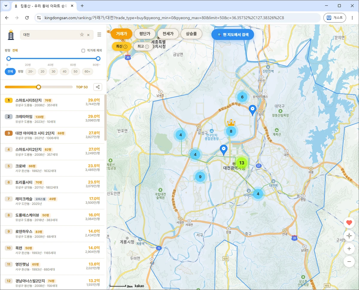This screenshot has width=359, height=290.
Task: Select the 30 pyeong filter chip
Action: [x=54, y=72]
